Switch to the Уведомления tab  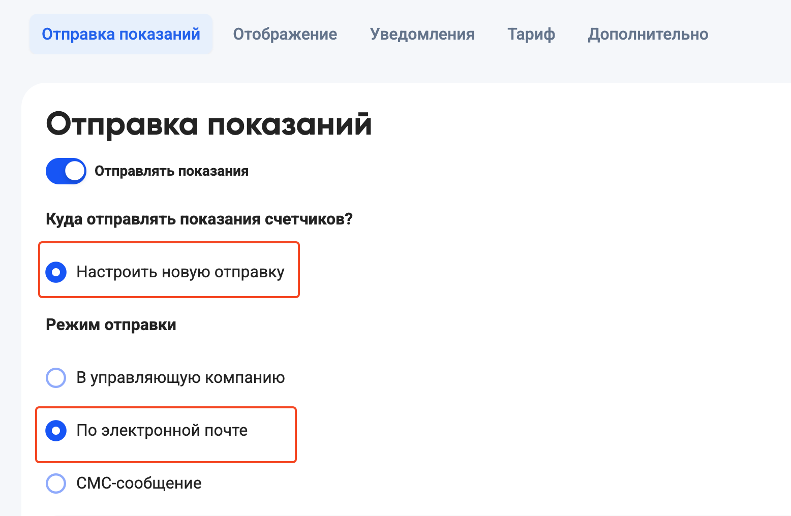[422, 34]
